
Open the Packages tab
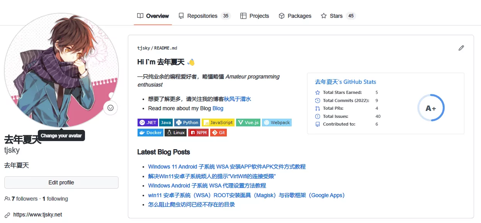(295, 16)
